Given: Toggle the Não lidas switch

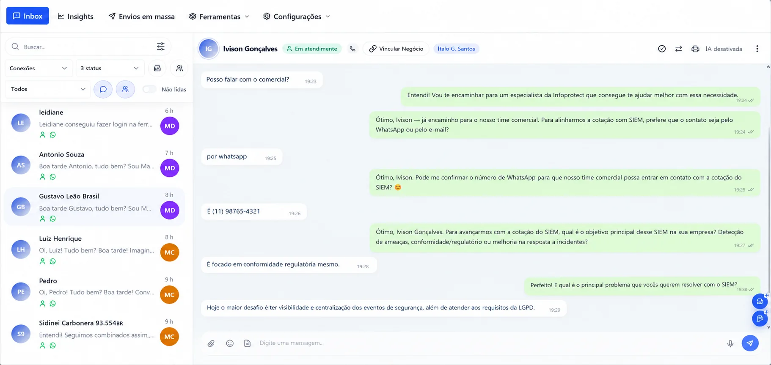Looking at the screenshot, I should 149,89.
